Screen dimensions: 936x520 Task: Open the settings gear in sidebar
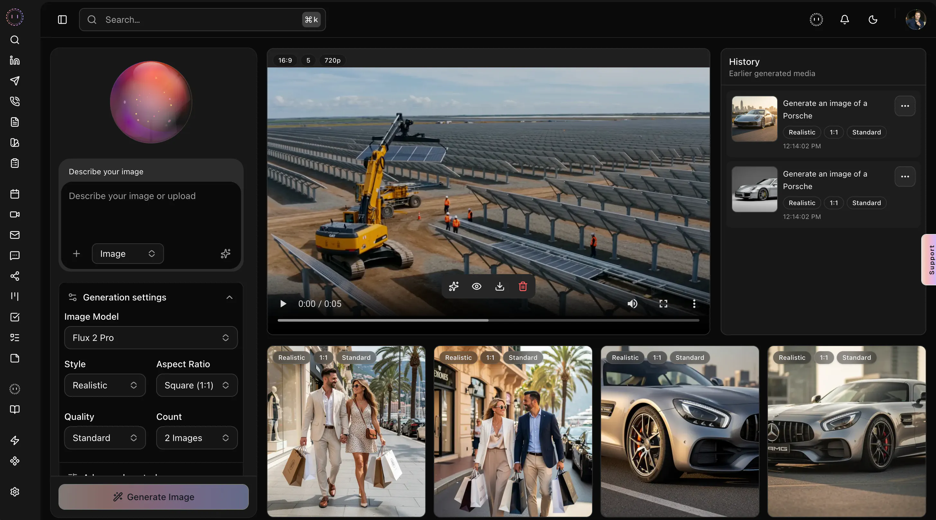coord(14,492)
